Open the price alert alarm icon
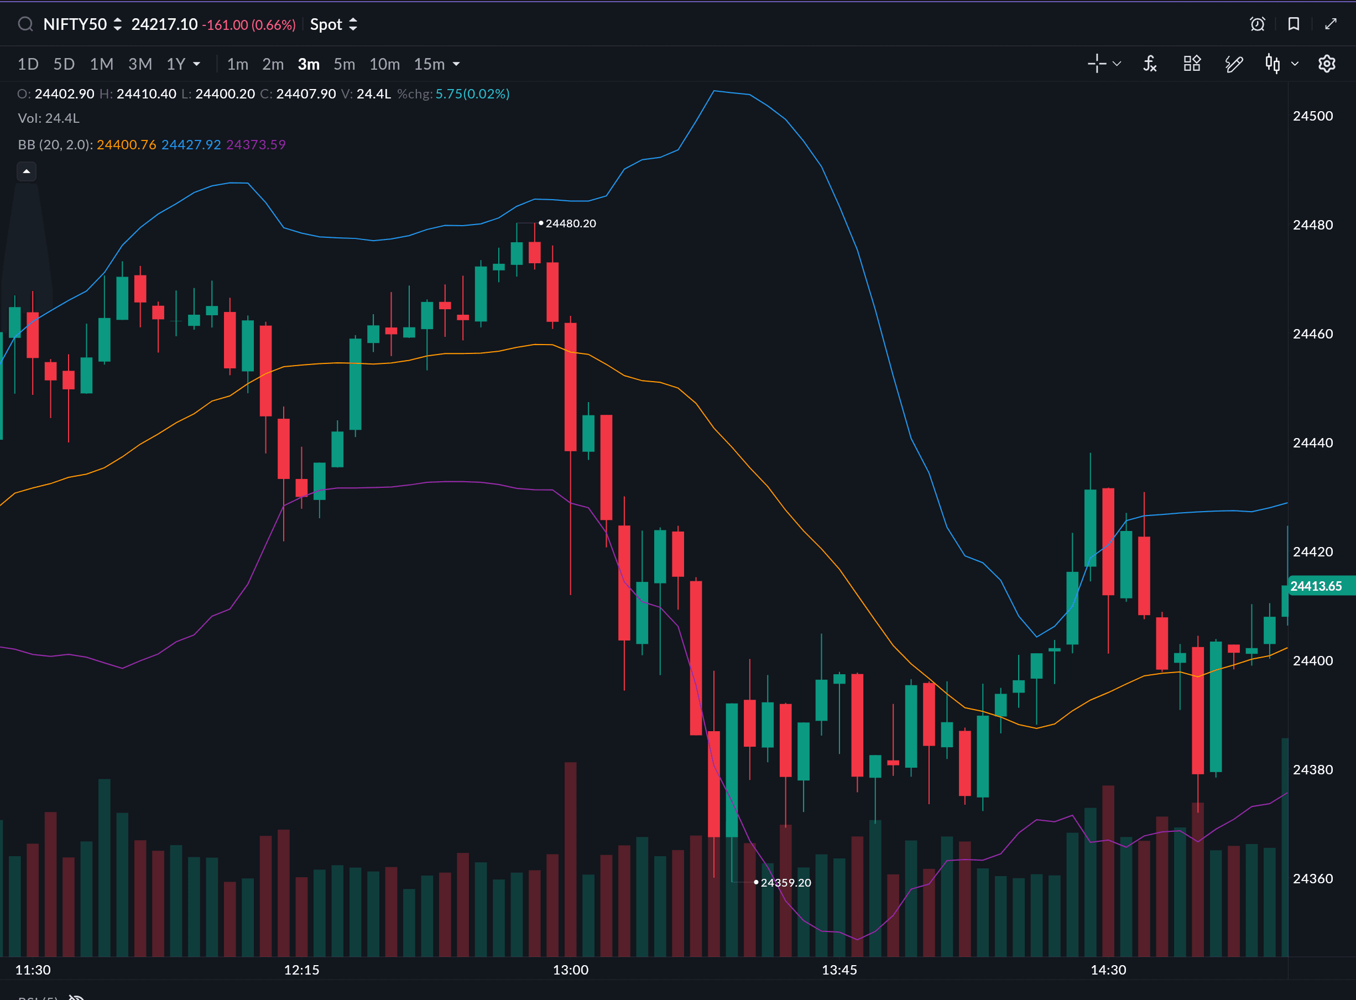This screenshot has height=1000, width=1356. 1257,24
